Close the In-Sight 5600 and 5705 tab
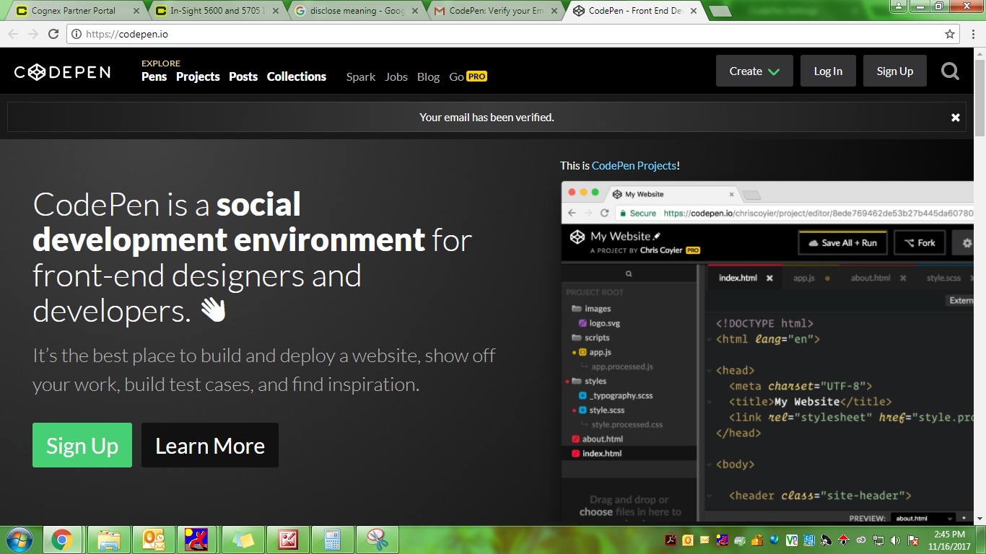This screenshot has height=554, width=986. tap(276, 11)
